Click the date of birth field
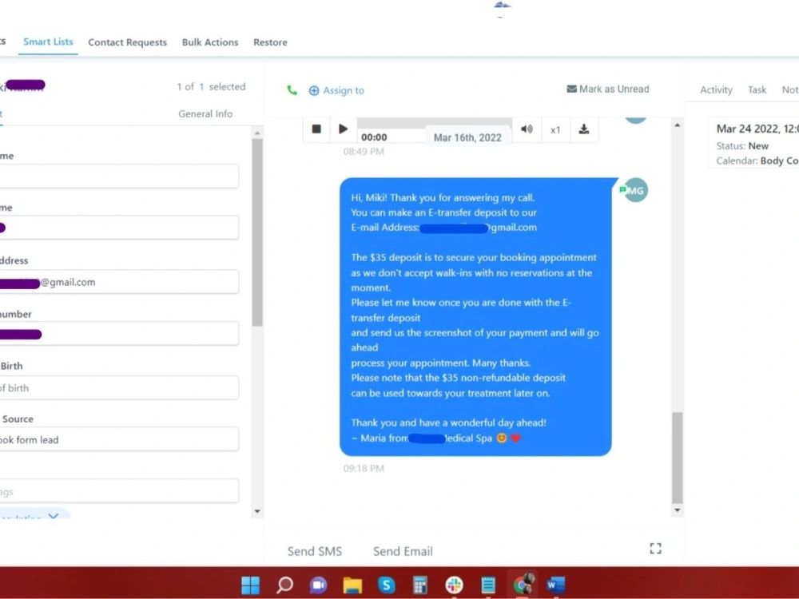Viewport: 799px width, 599px height. pos(119,387)
